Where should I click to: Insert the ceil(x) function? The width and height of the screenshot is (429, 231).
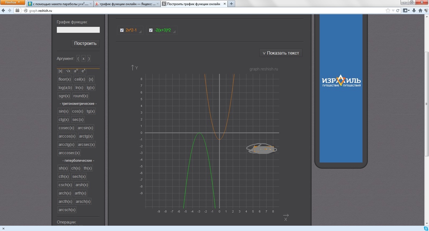tap(80, 79)
